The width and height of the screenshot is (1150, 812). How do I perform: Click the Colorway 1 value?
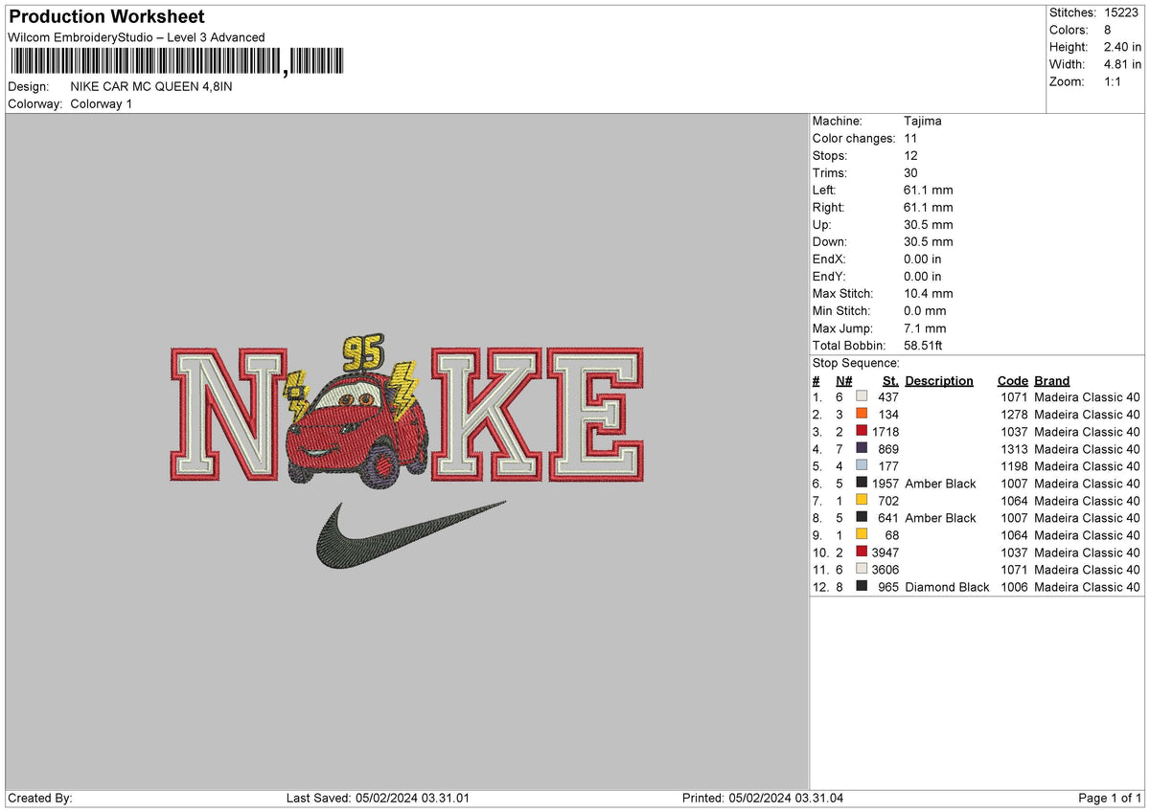[102, 103]
